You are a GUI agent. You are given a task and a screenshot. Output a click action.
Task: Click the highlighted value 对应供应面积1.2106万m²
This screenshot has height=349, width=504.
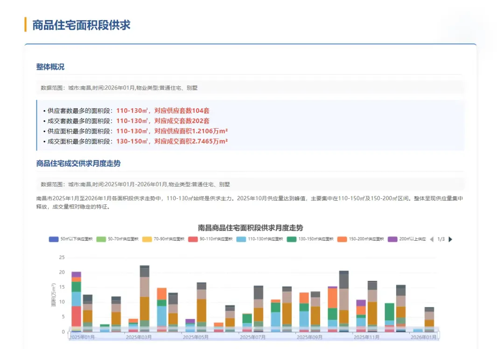click(191, 131)
